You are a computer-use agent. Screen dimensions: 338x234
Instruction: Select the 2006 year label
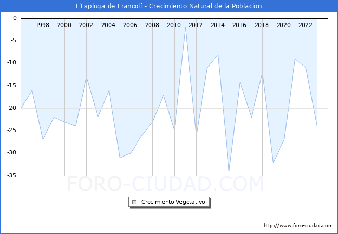(130, 25)
